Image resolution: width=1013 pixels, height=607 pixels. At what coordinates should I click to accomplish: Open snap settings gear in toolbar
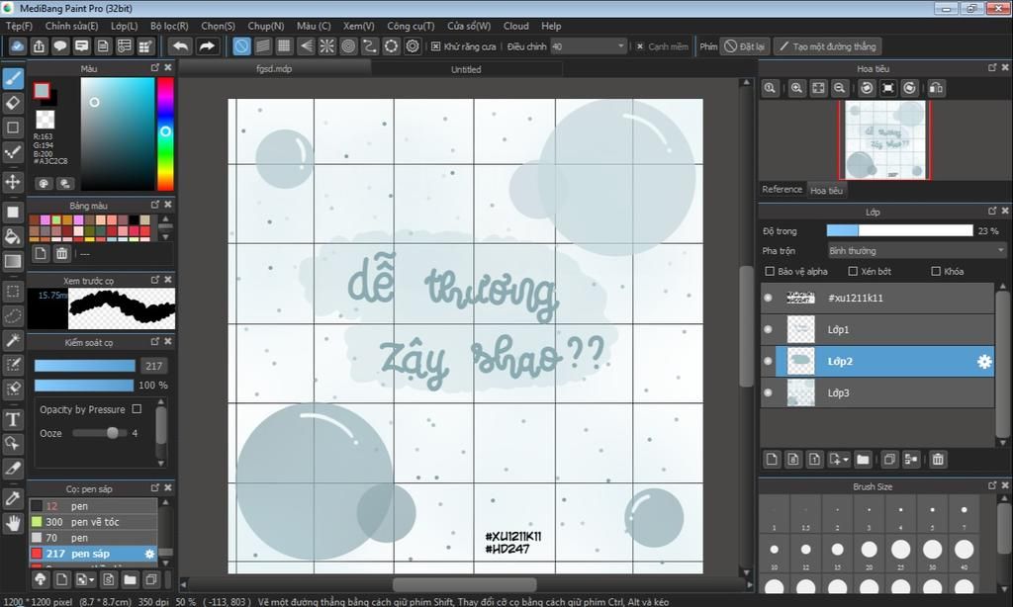tap(413, 46)
